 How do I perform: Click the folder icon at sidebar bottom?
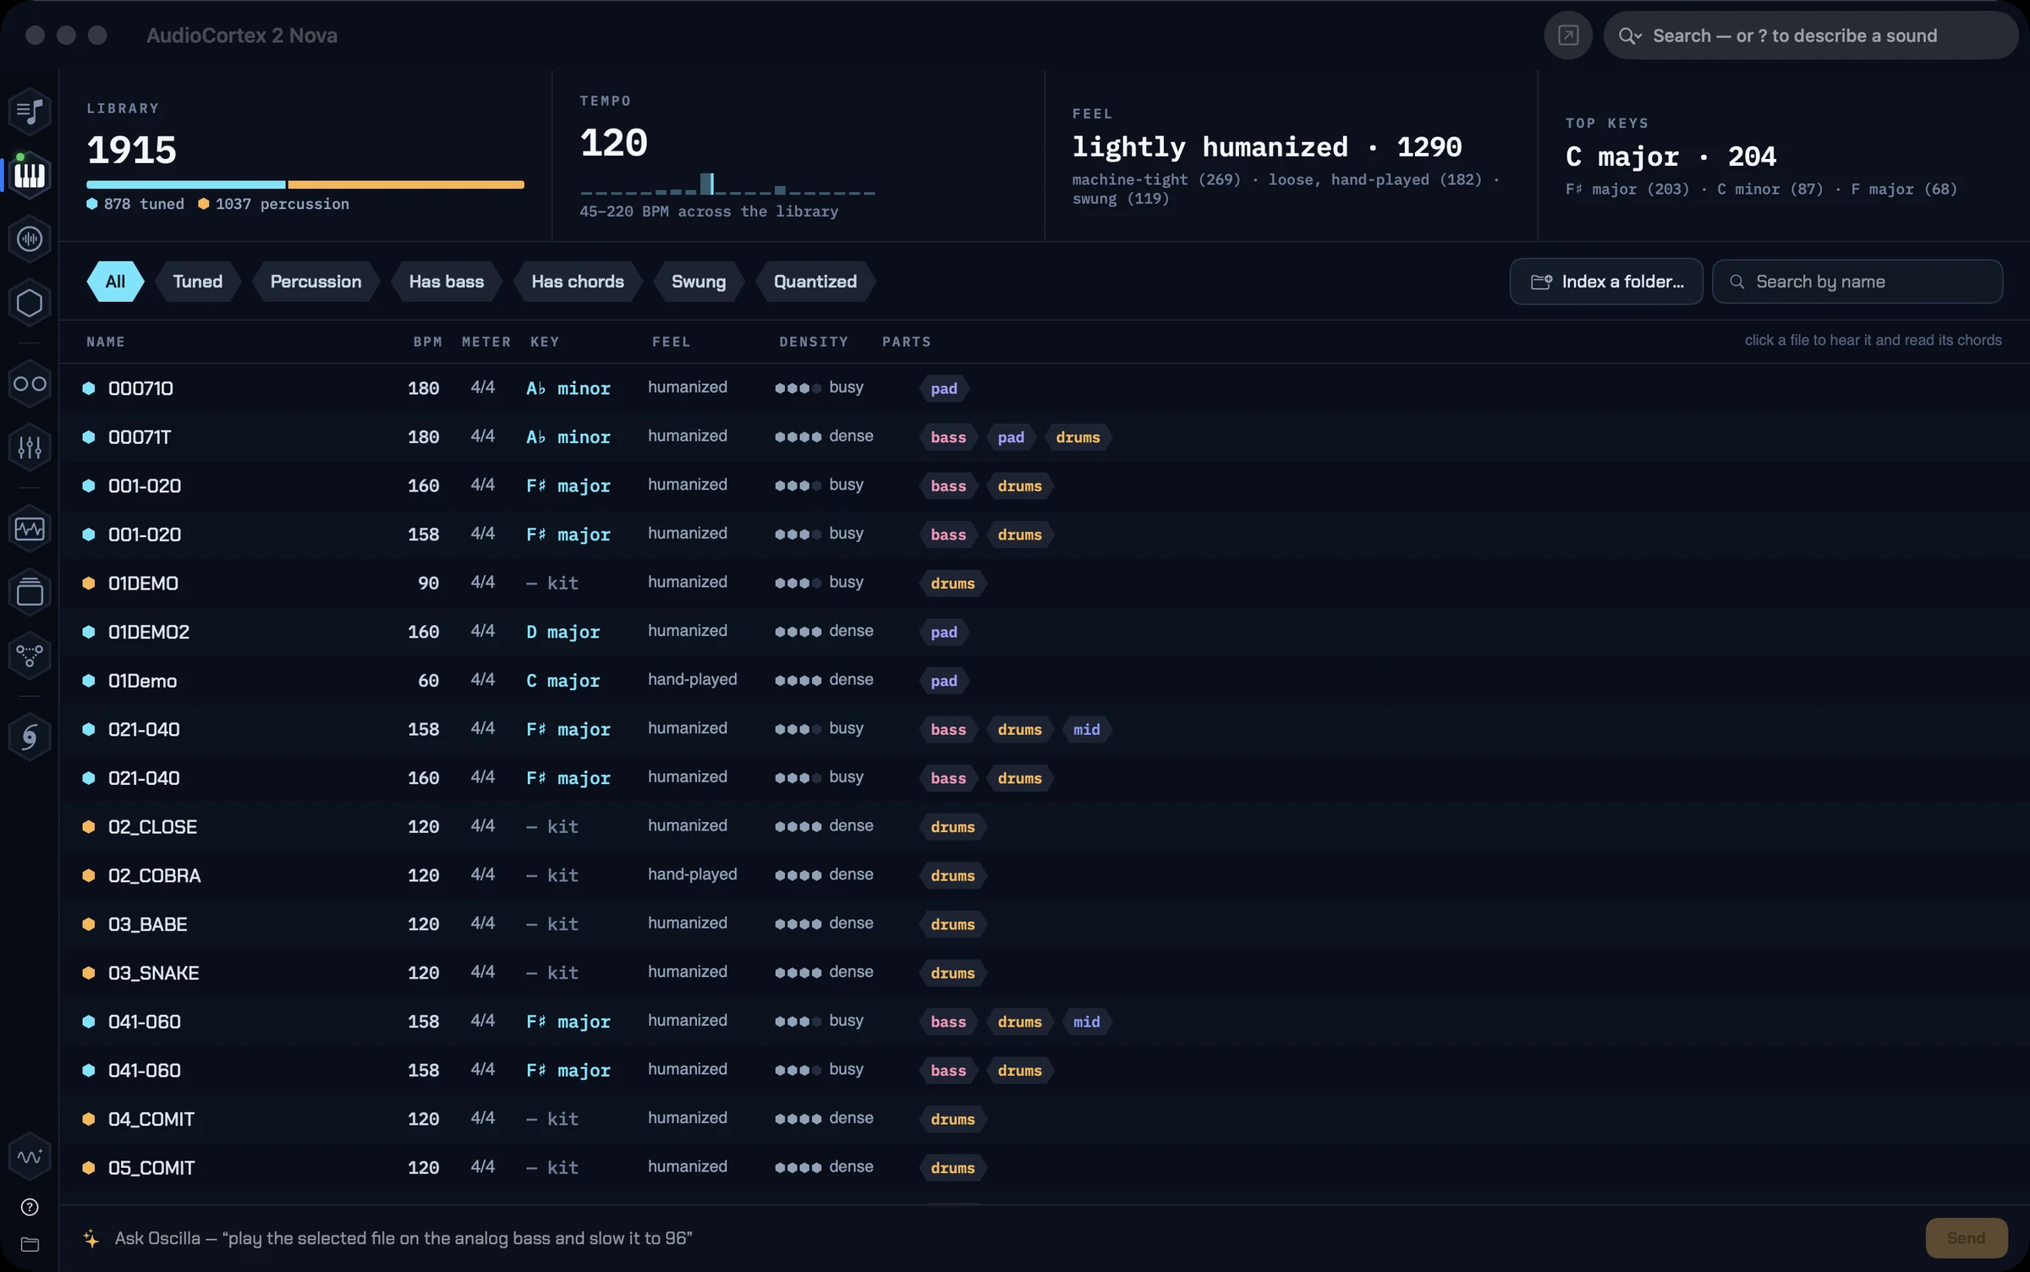(30, 1244)
